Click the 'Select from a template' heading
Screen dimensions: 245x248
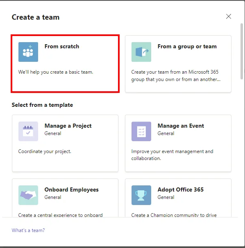click(42, 105)
